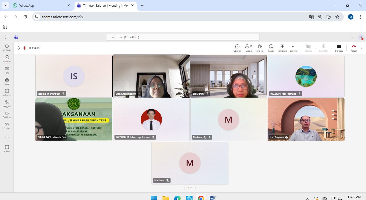Open the Obrolan chat panel in meeting toolbar
This screenshot has width=366, height=200.
click(x=237, y=48)
